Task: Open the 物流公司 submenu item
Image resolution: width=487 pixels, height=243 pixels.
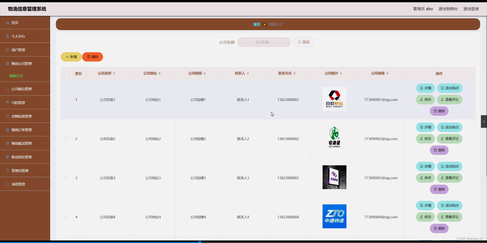Action: click(16, 76)
